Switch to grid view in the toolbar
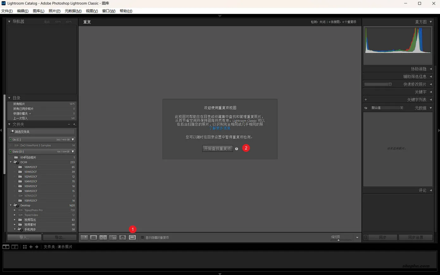Viewport: 440px width, 275px height. tap(84, 237)
